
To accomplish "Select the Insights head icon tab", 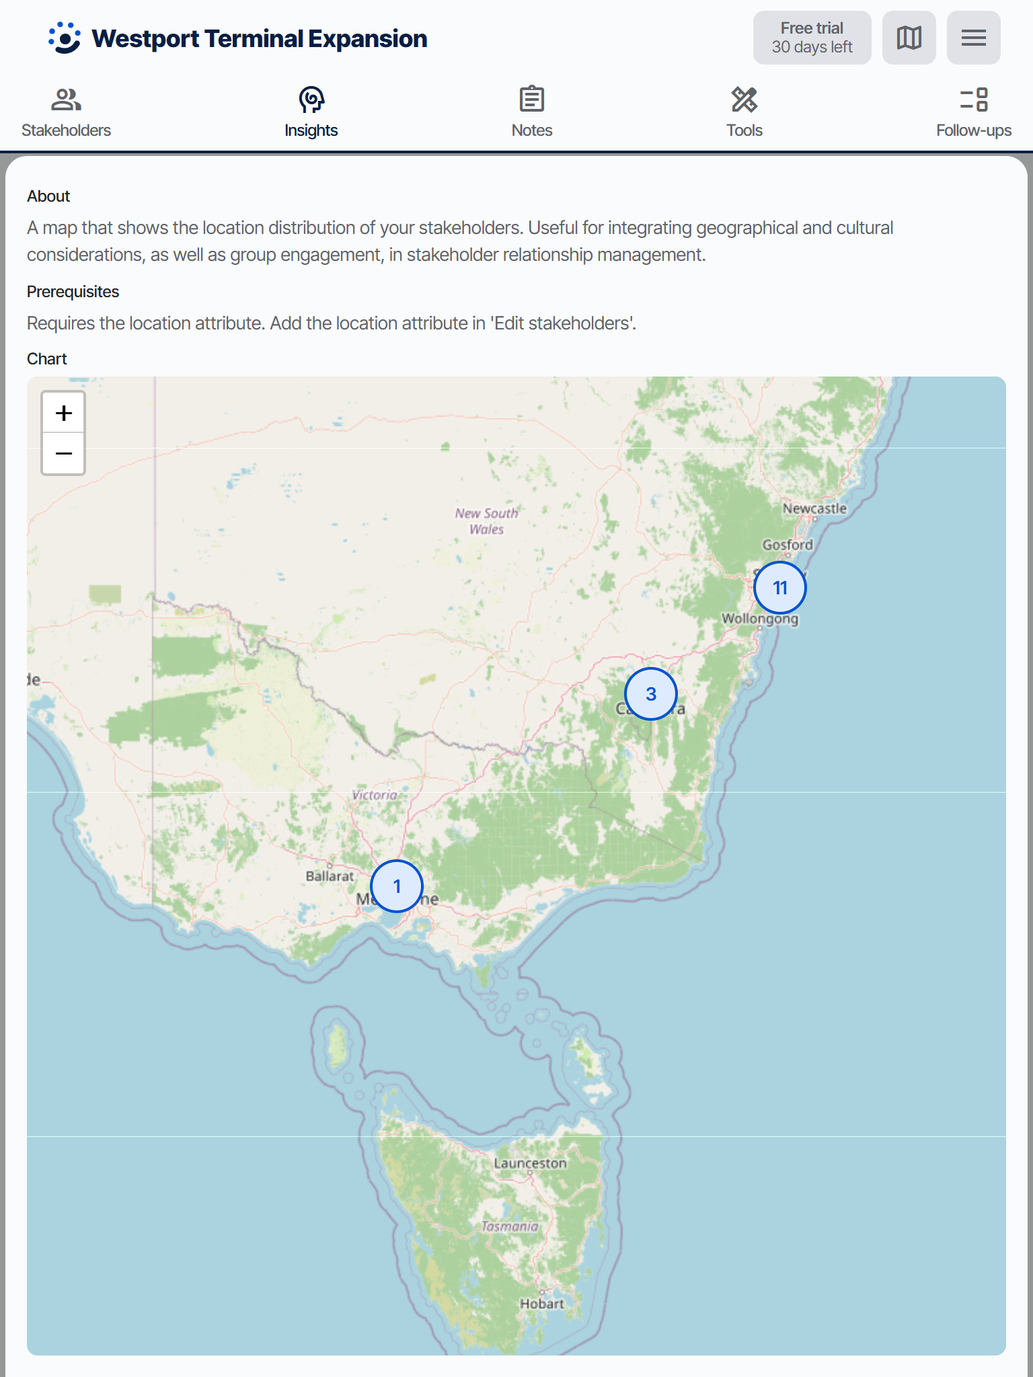I will 311,113.
